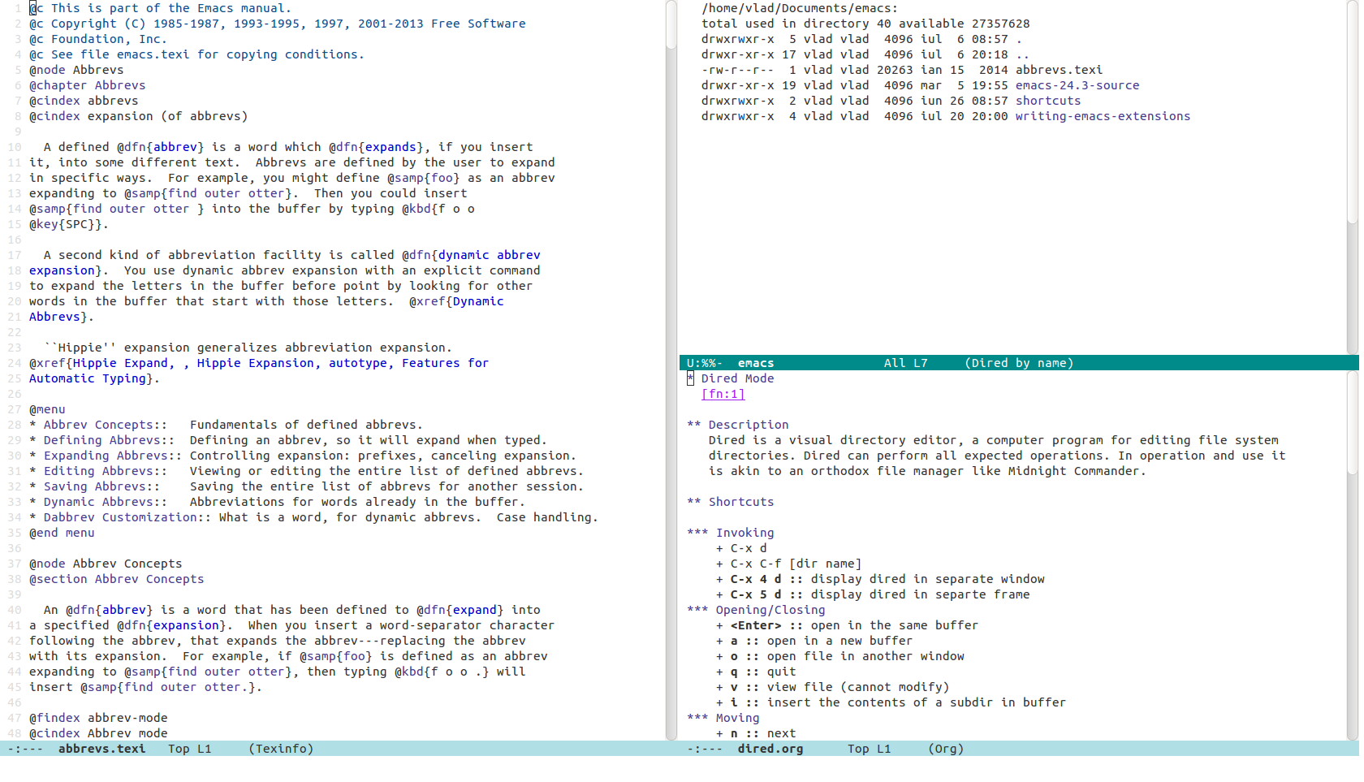Click dired.org buffer name in the mode line

(x=770, y=749)
